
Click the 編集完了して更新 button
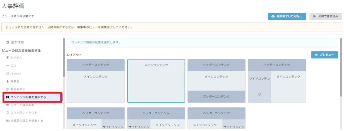(287, 16)
